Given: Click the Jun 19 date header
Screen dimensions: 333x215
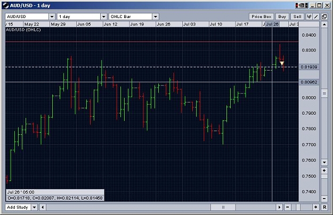Looking at the screenshot, I should click(x=137, y=24).
